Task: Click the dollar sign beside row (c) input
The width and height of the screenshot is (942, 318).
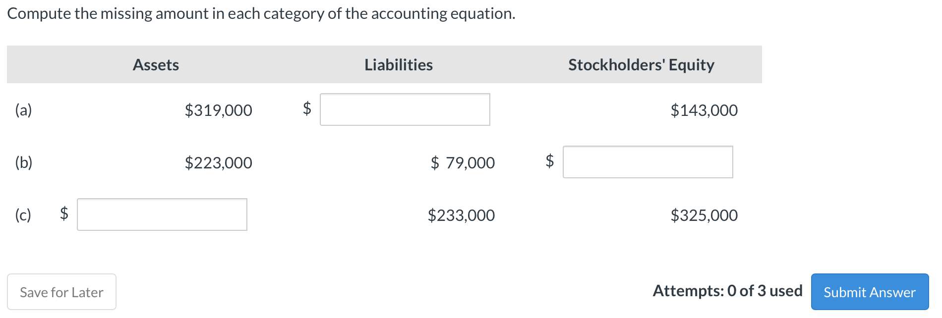Action: 63,214
